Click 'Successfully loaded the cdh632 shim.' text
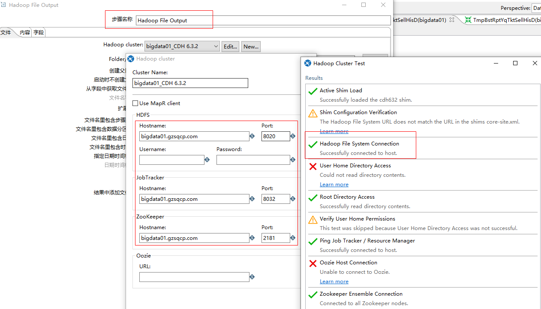Image resolution: width=541 pixels, height=309 pixels. coord(366,100)
